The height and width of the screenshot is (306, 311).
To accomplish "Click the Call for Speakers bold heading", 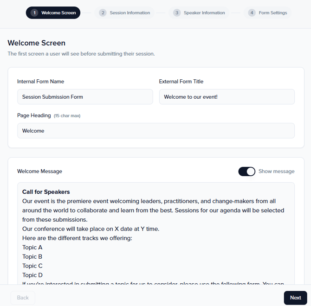I will pos(46,192).
